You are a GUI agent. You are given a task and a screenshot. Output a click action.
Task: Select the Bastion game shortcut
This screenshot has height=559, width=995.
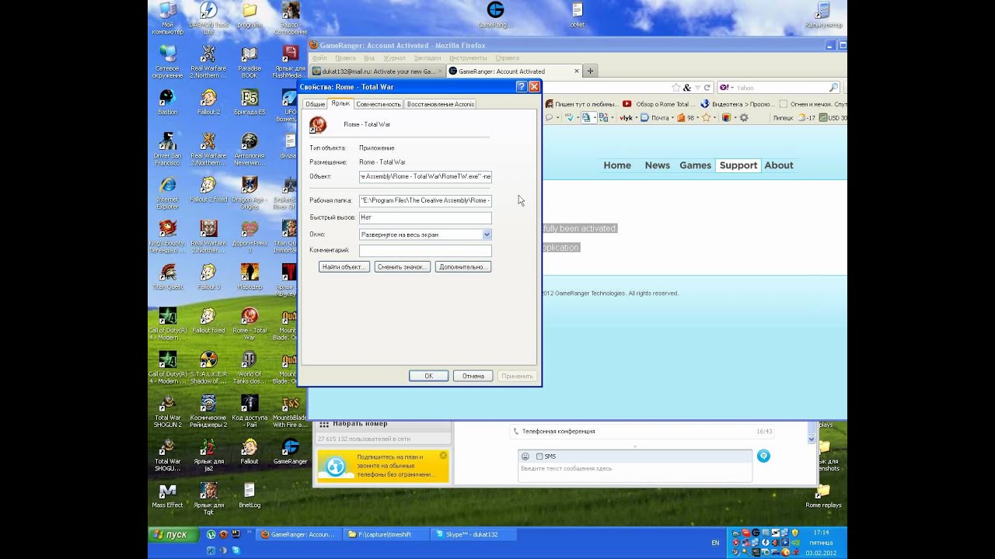tap(167, 102)
